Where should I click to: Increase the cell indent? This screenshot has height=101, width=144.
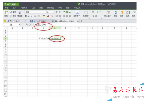pyautogui.click(x=60, y=16)
